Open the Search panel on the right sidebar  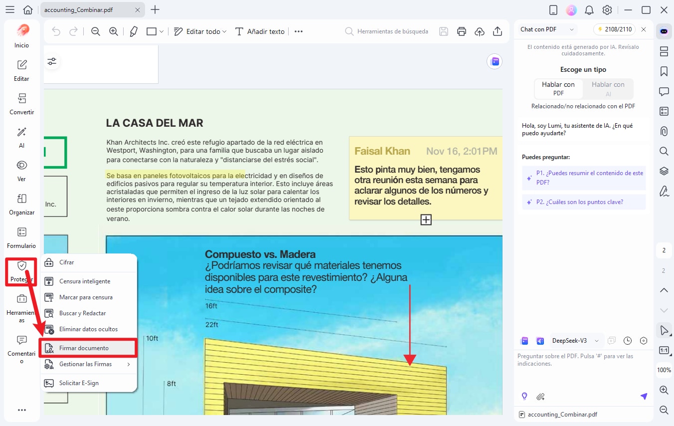[664, 151]
